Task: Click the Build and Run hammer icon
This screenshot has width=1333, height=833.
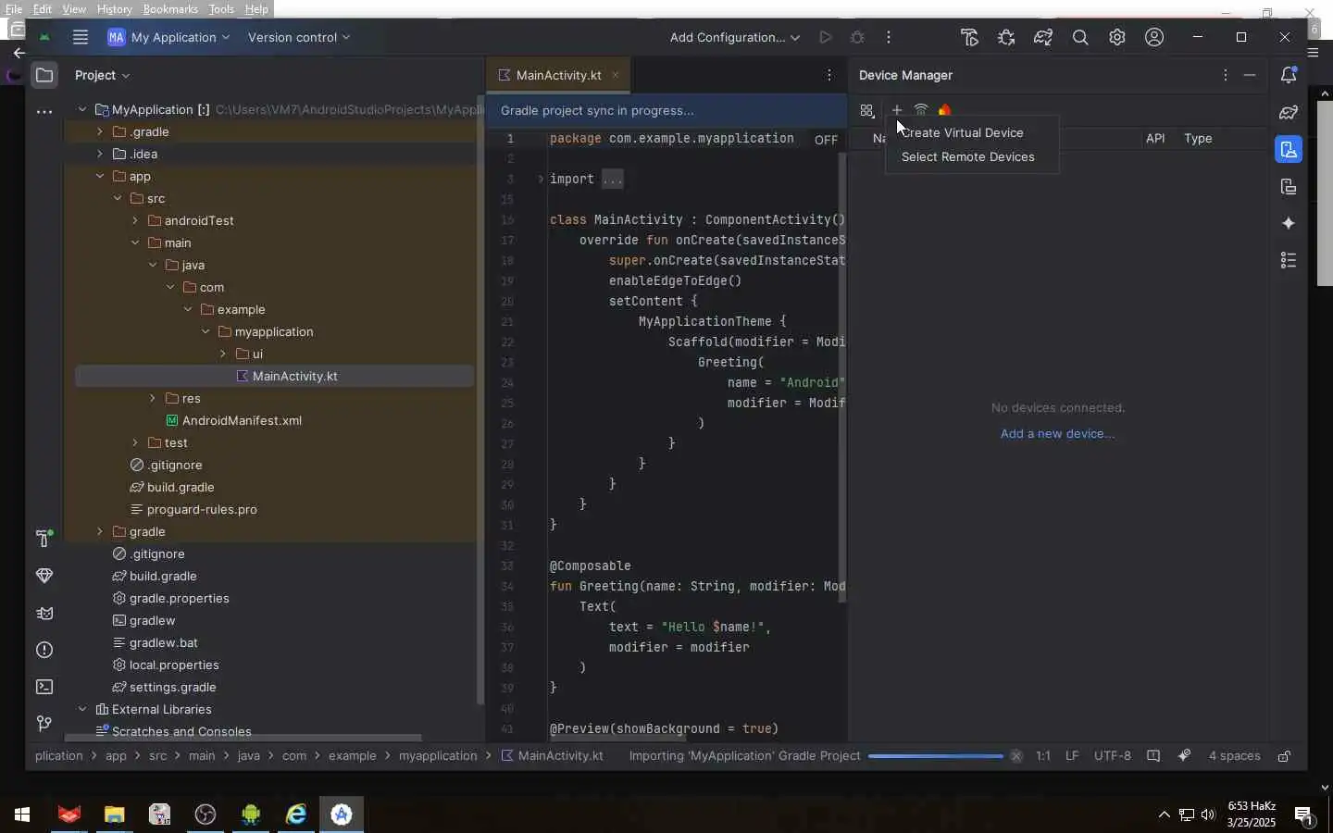Action: coord(969,38)
